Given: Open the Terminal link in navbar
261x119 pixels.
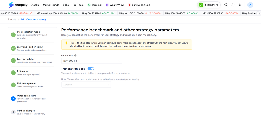Looking at the screenshot, I should click(x=95, y=5).
